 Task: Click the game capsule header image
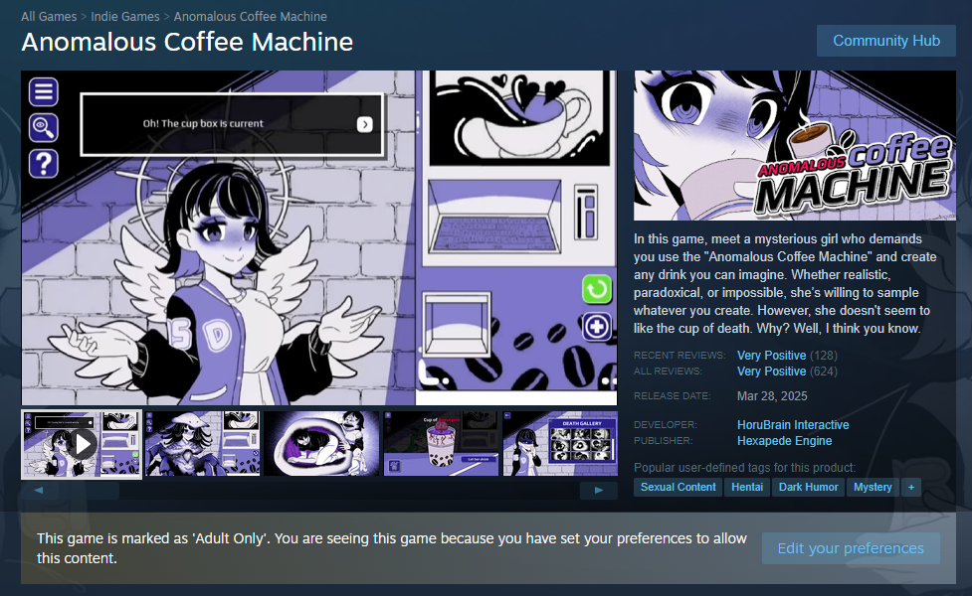(x=795, y=145)
